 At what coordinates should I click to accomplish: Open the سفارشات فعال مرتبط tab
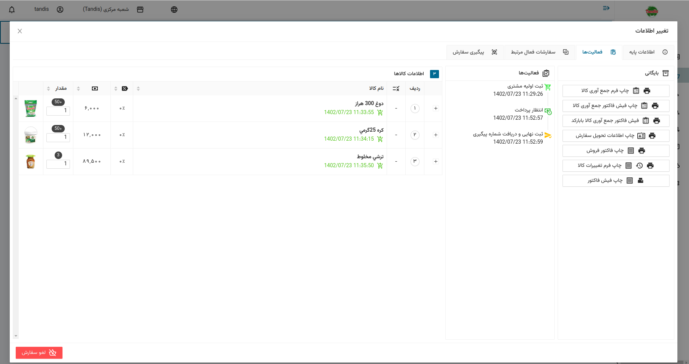pyautogui.click(x=539, y=52)
